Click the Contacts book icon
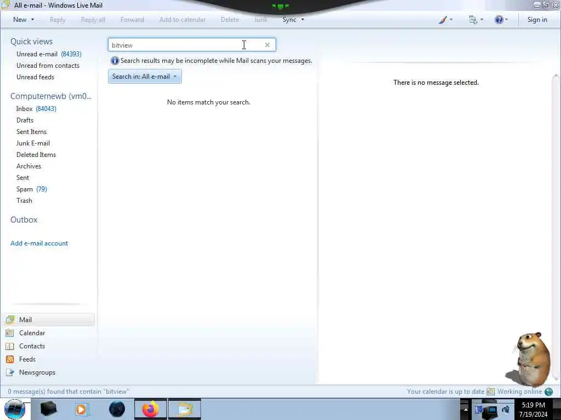The image size is (561, 420). (10, 346)
